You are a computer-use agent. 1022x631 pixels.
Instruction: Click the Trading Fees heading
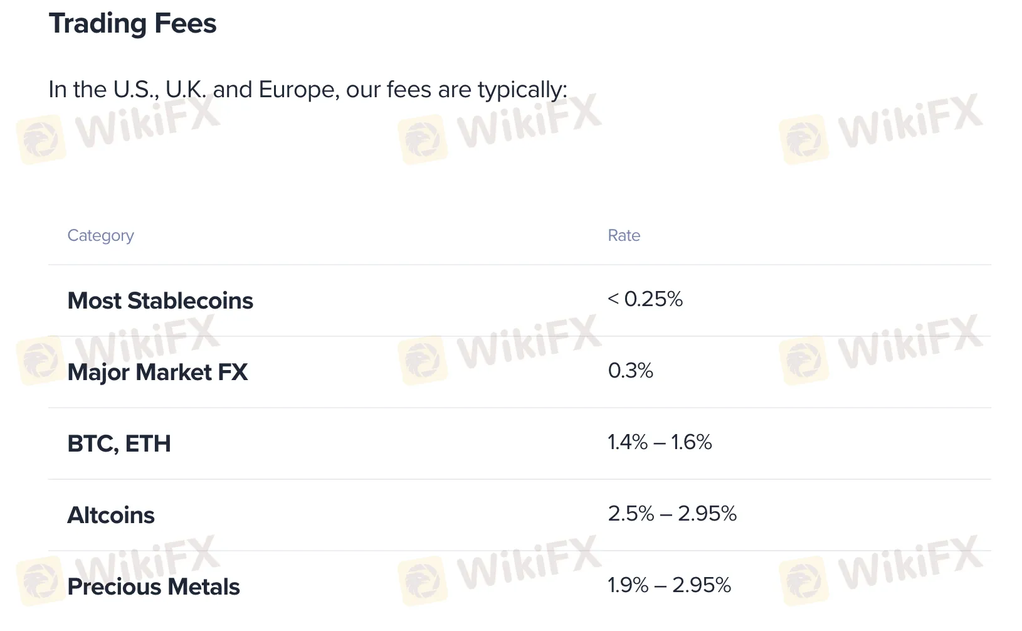coord(132,24)
